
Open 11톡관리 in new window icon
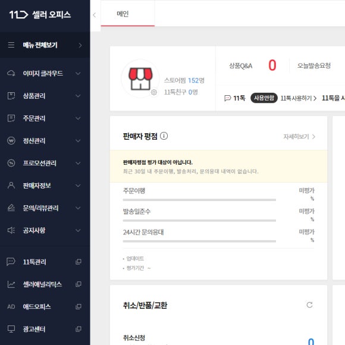click(x=79, y=262)
